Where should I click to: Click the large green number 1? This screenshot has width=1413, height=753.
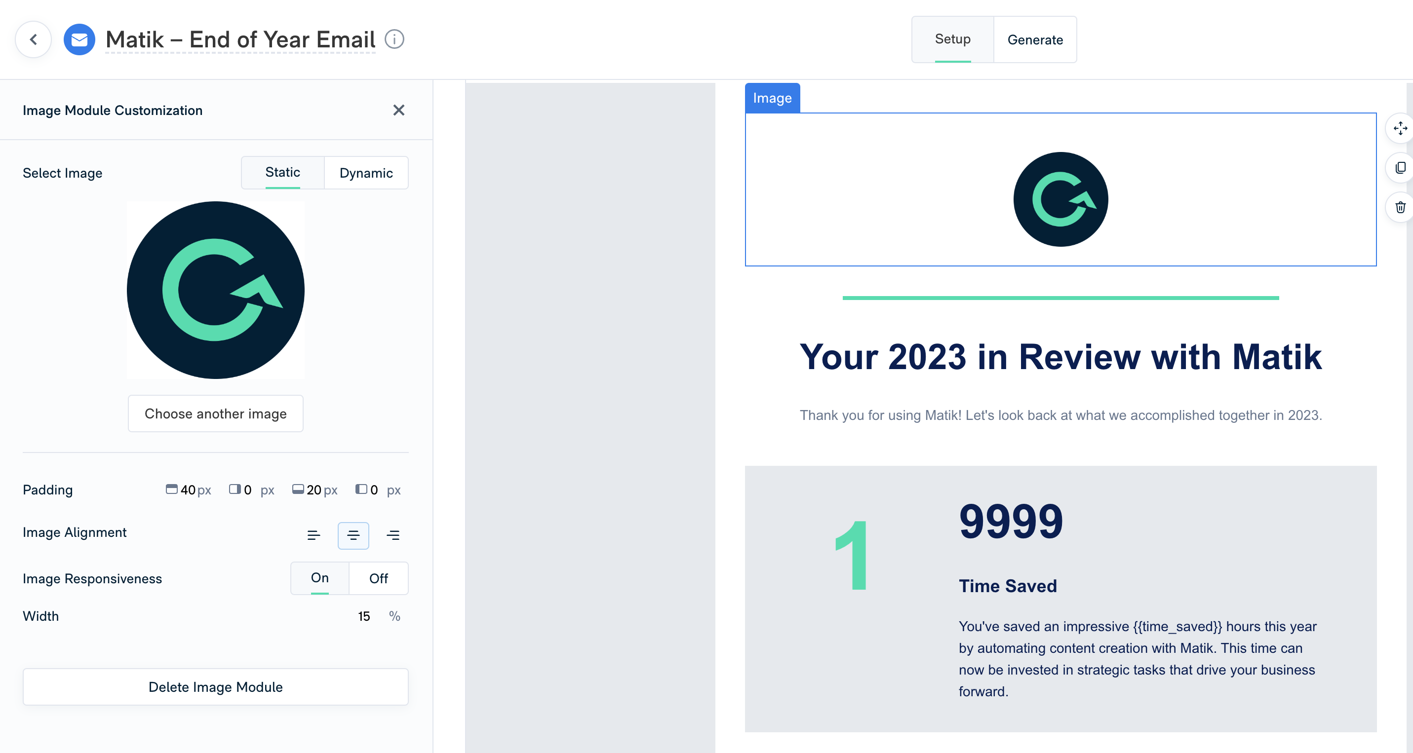coord(851,555)
